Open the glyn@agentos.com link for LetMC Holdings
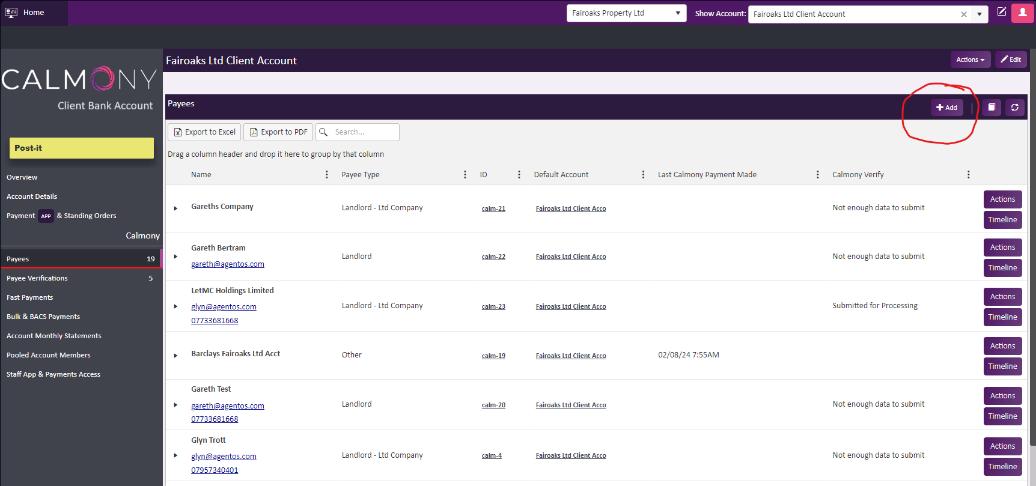Image resolution: width=1036 pixels, height=486 pixels. coord(224,307)
